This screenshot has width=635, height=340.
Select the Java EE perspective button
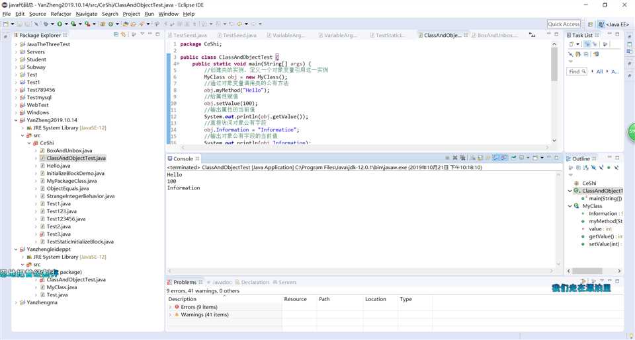click(x=613, y=24)
